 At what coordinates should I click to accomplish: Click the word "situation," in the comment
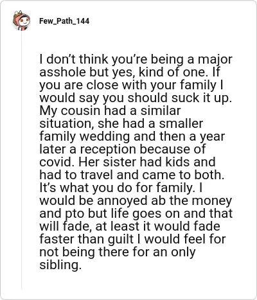tap(67, 124)
